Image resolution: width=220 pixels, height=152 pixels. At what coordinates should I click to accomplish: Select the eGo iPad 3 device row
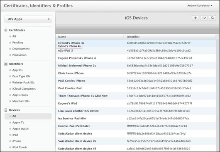pos(136,50)
